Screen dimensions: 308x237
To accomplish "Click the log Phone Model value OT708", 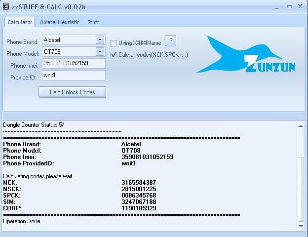I will pos(131,151).
